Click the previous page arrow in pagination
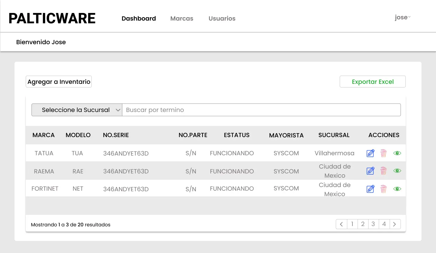The height and width of the screenshot is (253, 436). point(342,224)
